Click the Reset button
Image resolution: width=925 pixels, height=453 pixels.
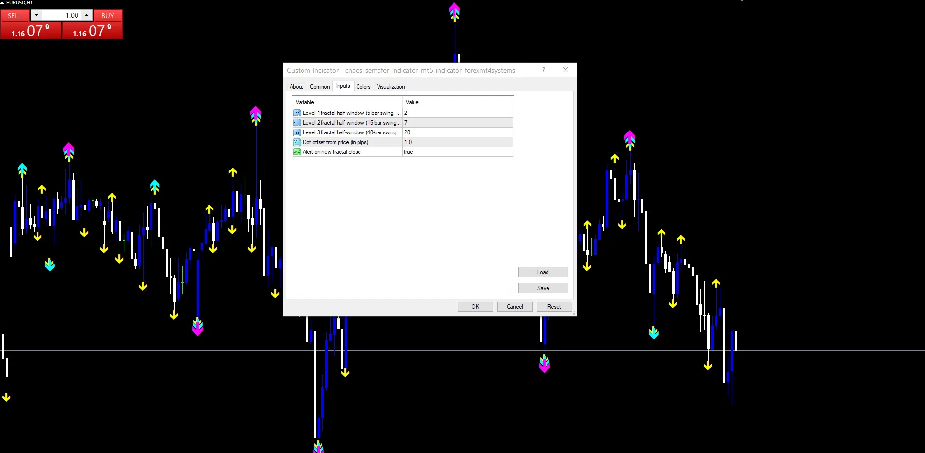554,307
